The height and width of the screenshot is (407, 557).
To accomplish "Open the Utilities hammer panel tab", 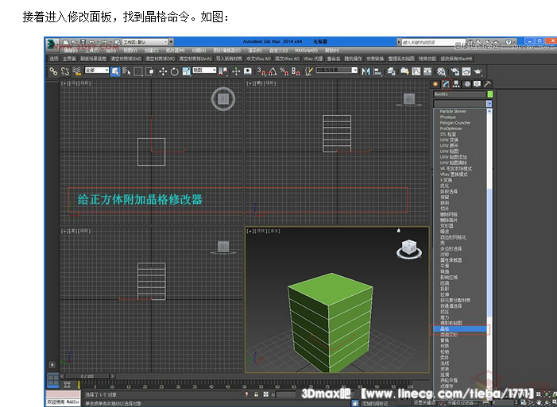I will (x=487, y=84).
